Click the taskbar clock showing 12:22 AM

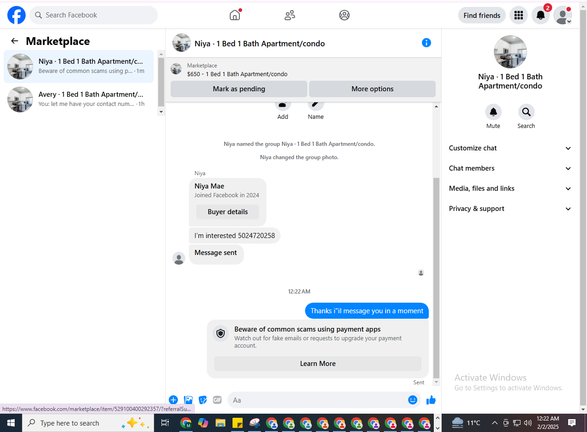click(548, 423)
